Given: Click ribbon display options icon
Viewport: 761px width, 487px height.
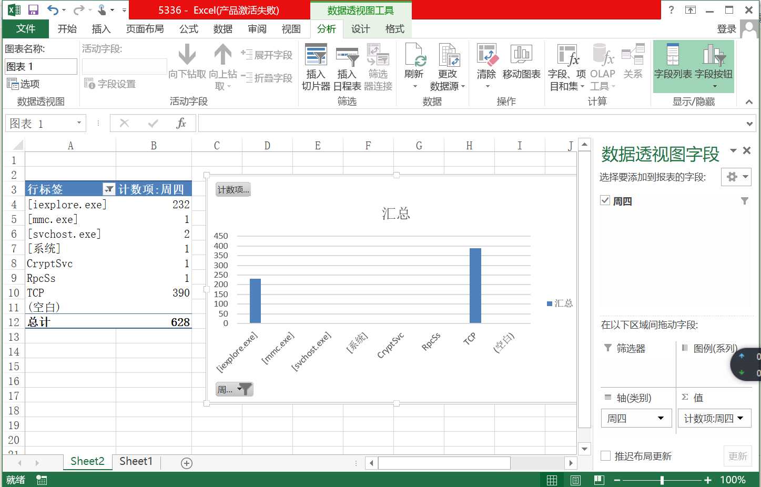Looking at the screenshot, I should tap(691, 10).
